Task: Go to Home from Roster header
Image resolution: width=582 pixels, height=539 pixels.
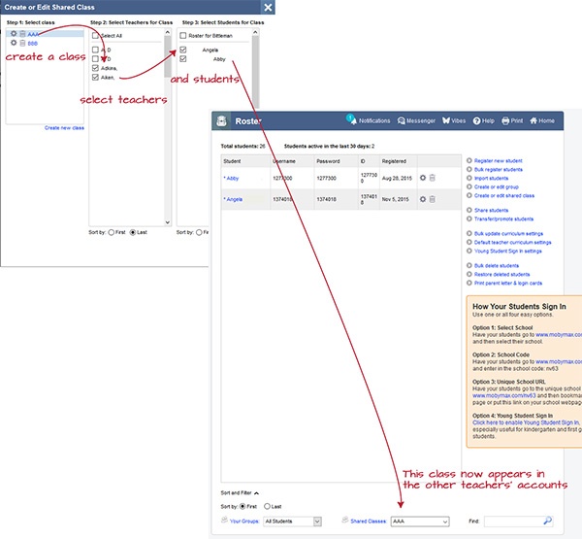Action: 542,120
